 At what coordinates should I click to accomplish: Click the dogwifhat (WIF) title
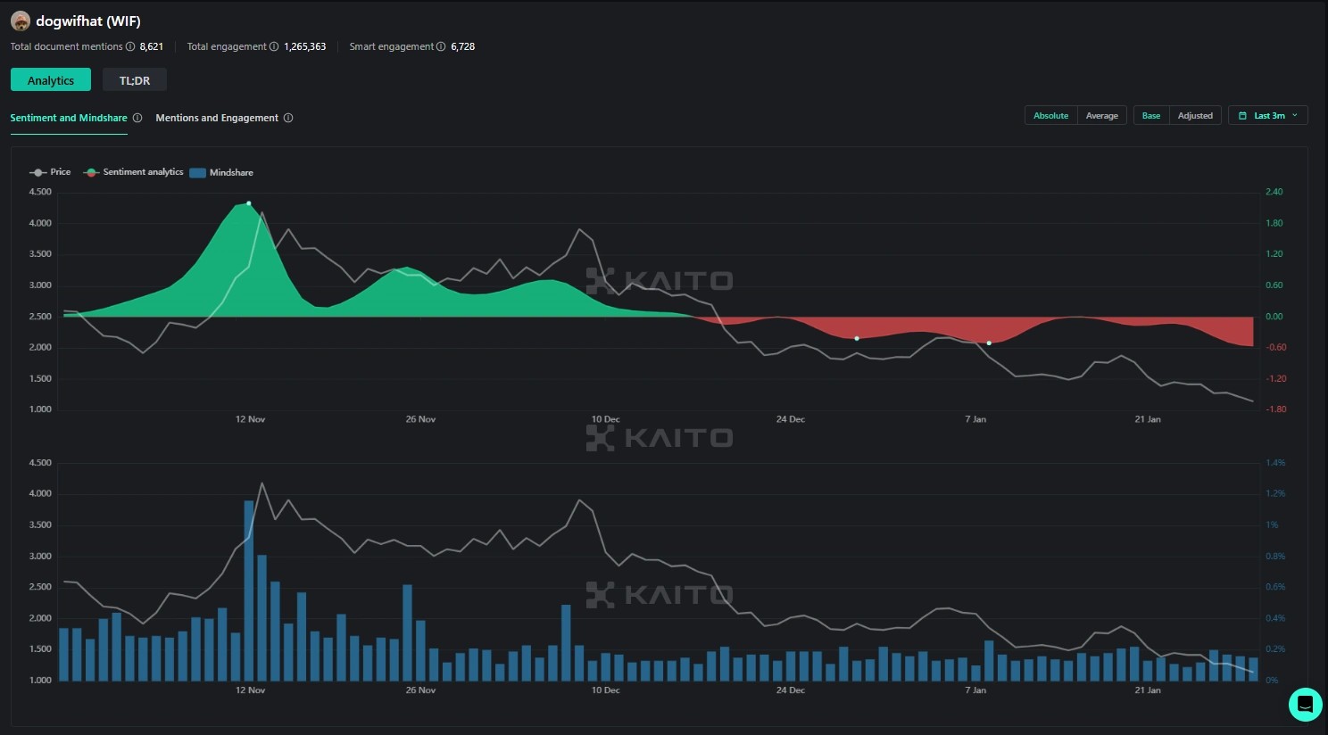(88, 21)
